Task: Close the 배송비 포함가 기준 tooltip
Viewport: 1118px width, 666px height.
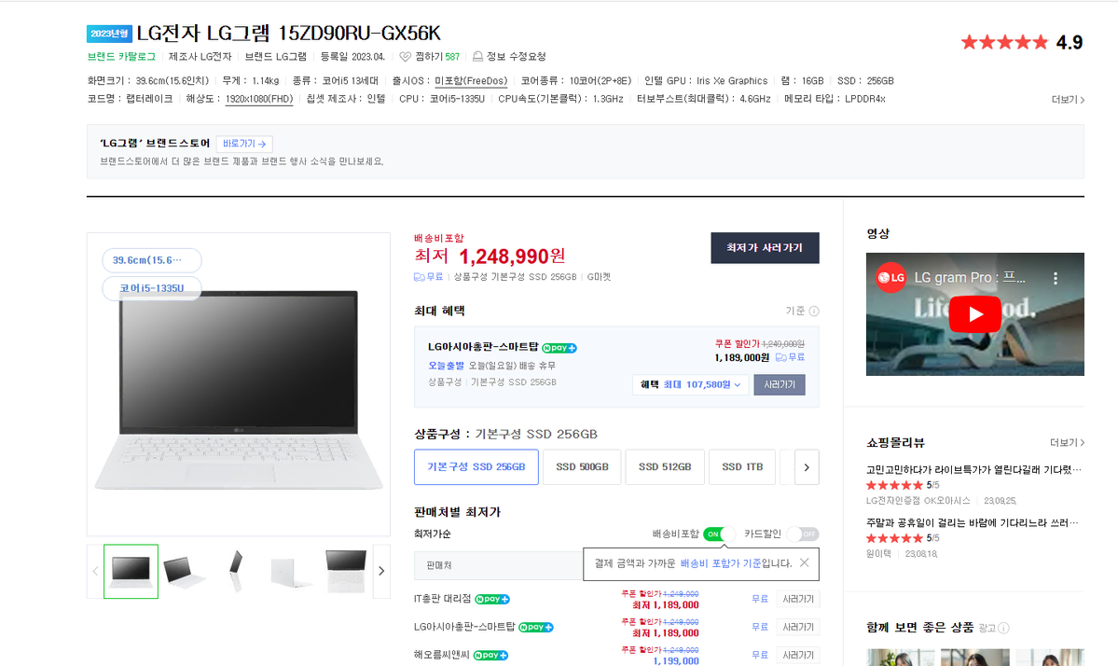Action: [x=805, y=562]
